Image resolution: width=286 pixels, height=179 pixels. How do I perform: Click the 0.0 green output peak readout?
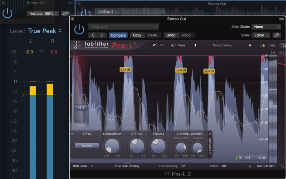pyautogui.click(x=273, y=52)
